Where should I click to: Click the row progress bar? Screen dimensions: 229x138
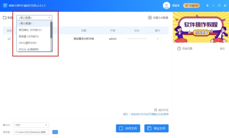tap(137, 39)
